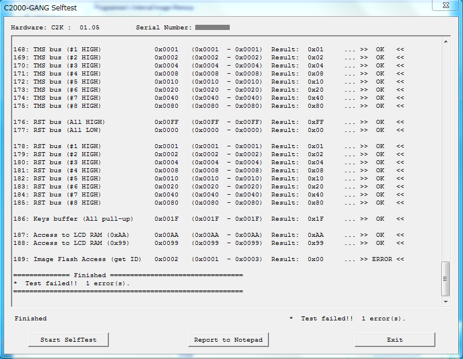Click the Serial Number label

[164, 28]
